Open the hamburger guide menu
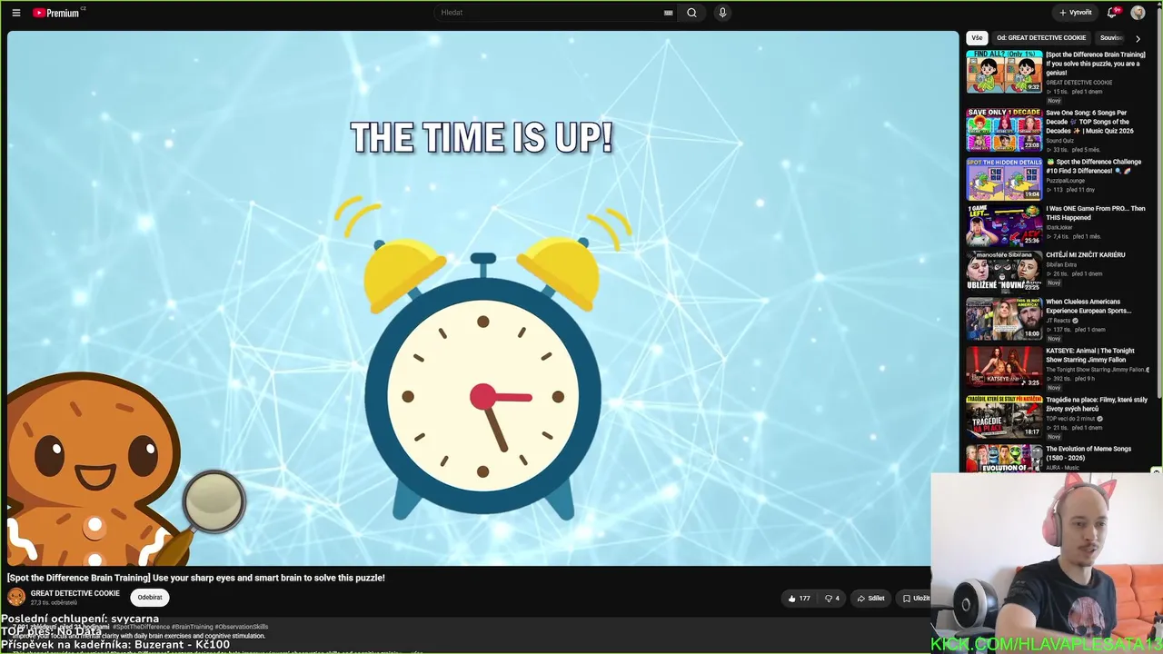This screenshot has width=1163, height=654. tap(16, 13)
